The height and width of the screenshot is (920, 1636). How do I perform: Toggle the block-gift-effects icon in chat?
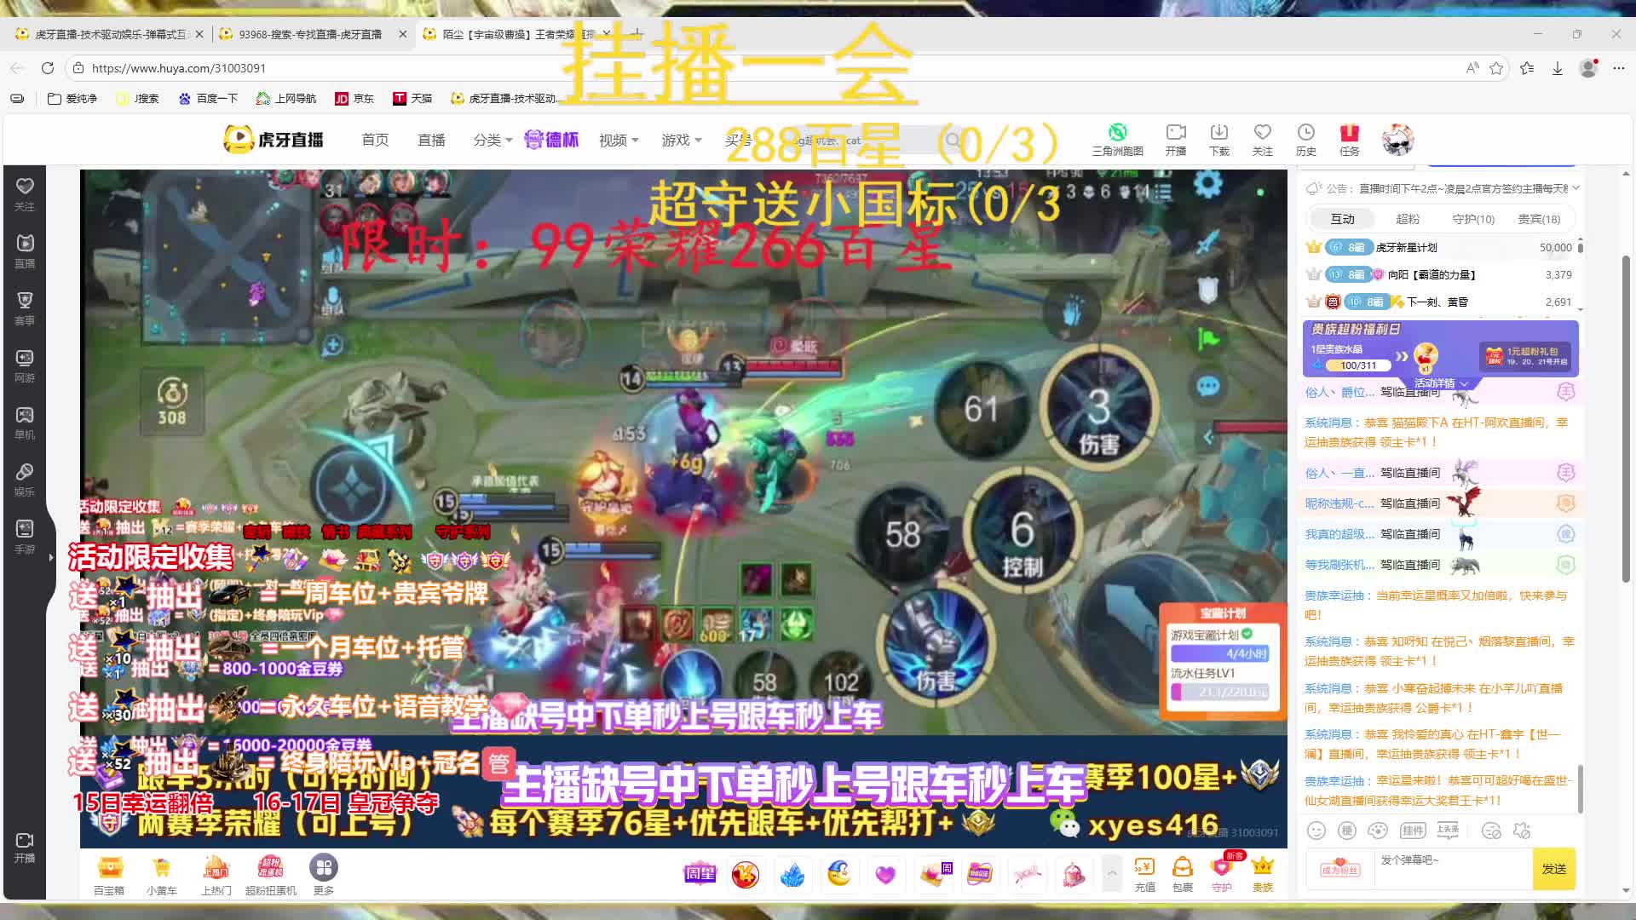tap(1522, 831)
